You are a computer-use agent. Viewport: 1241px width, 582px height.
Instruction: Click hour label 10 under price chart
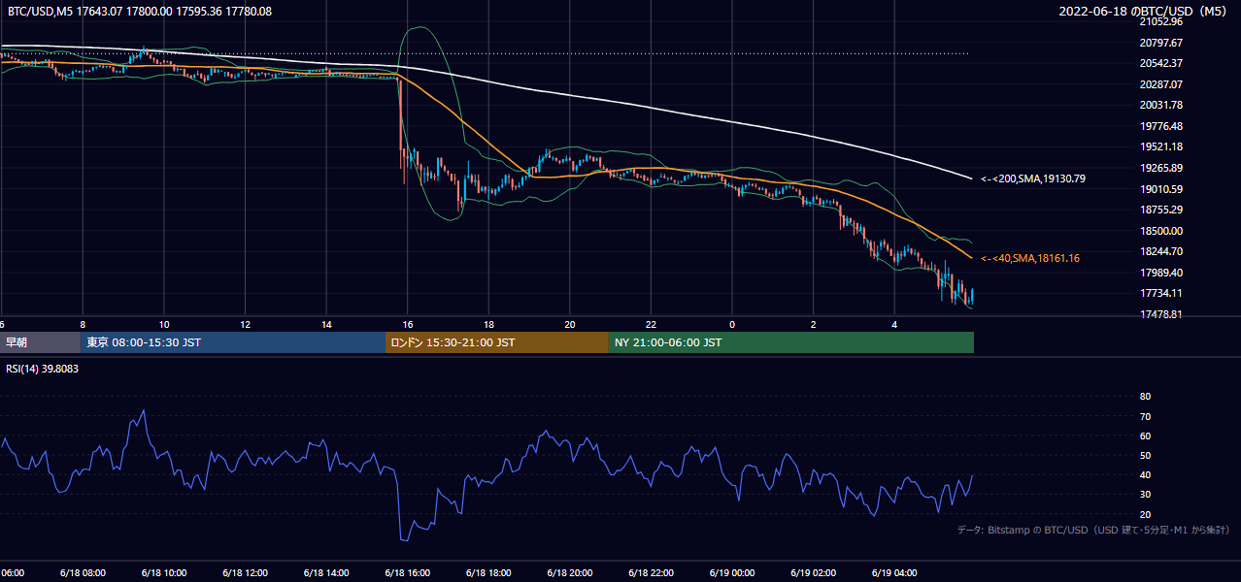(x=164, y=324)
